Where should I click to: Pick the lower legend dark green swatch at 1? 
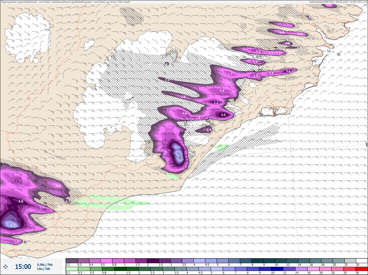(120, 269)
